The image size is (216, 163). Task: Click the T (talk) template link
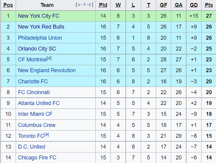click(84, 5)
